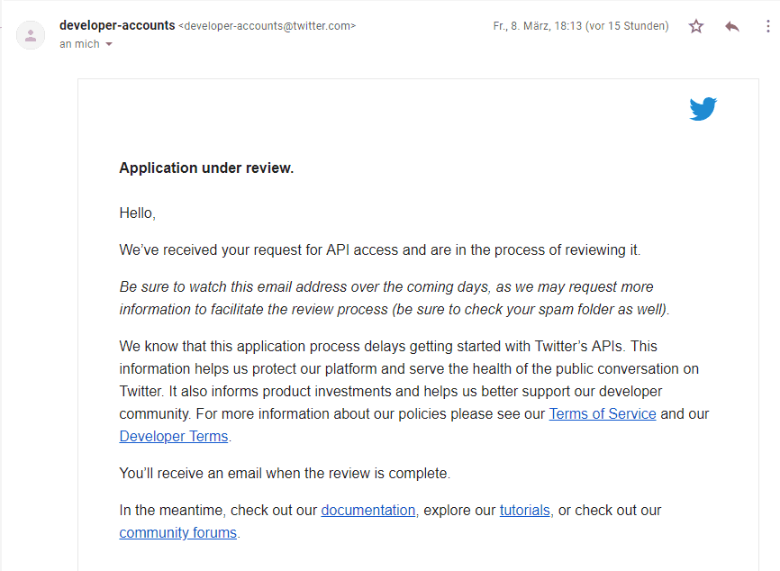Screen dimensions: 780x571
Task: Click the email date 'Fr., 8. März, 18:13'
Action: point(537,26)
